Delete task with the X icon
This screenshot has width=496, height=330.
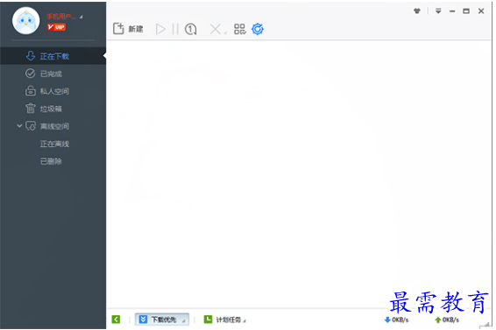[x=215, y=30]
